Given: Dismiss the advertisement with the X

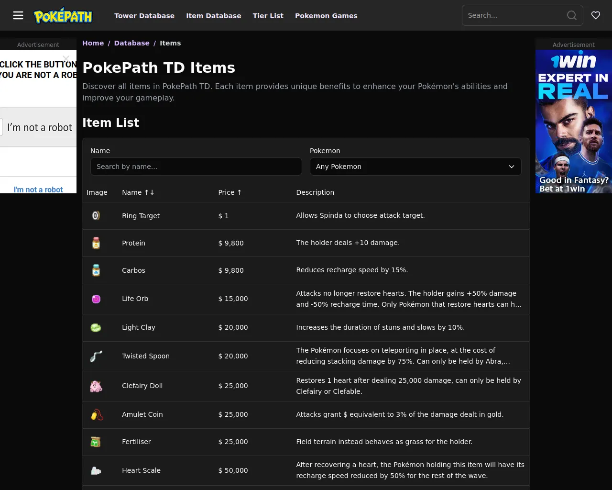Looking at the screenshot, I should tap(66, 59).
